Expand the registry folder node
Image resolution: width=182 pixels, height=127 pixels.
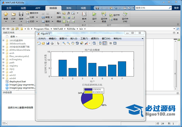4,66
